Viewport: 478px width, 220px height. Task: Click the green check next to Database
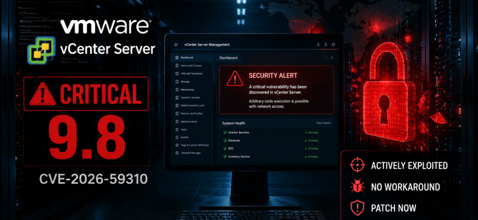click(225, 141)
